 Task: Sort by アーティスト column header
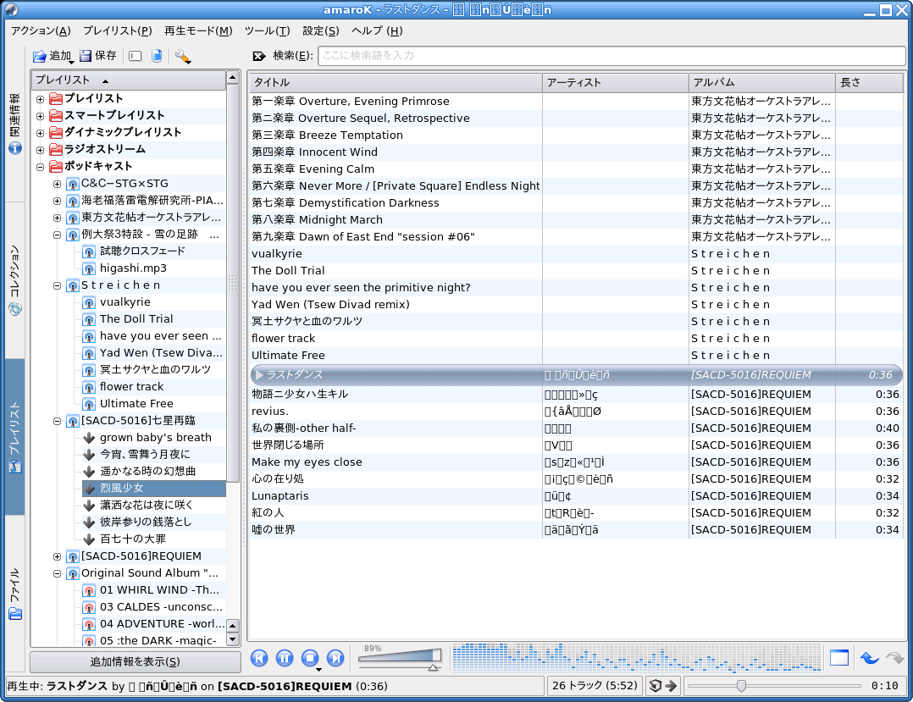pyautogui.click(x=616, y=83)
